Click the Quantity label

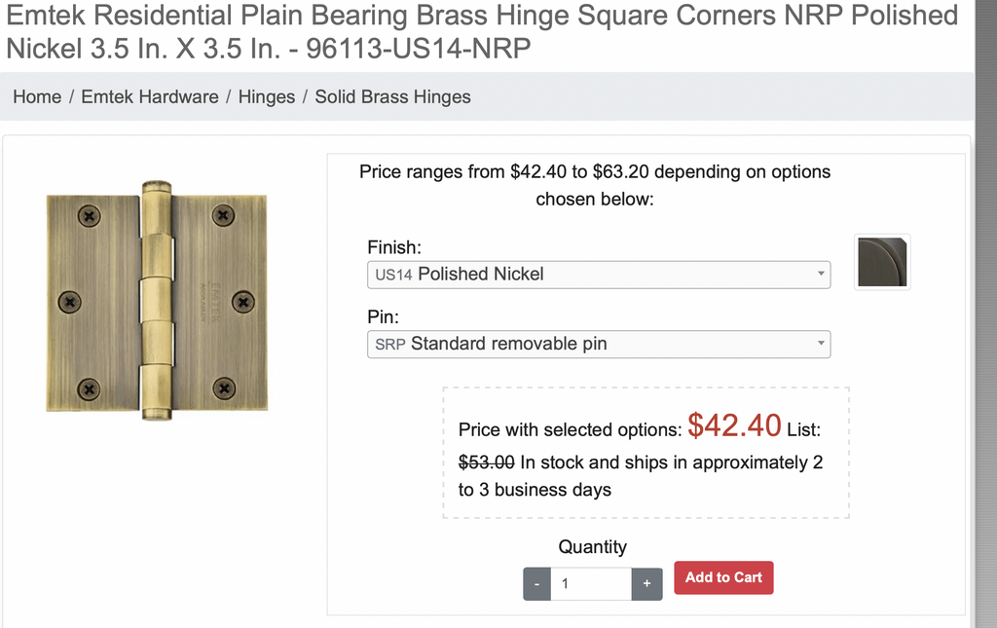(x=592, y=546)
